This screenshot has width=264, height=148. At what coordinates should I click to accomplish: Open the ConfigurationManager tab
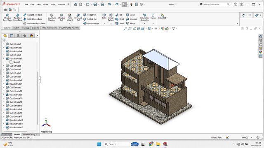point(18,36)
